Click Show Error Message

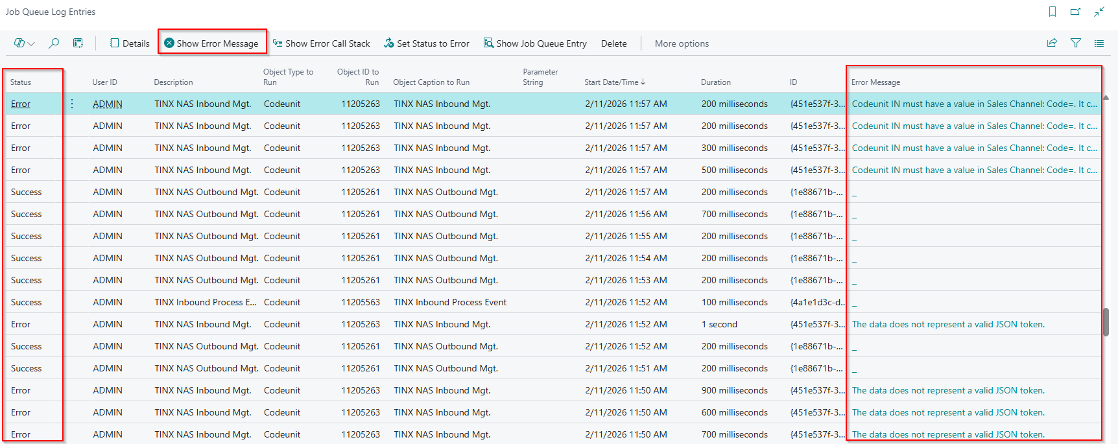click(x=211, y=43)
